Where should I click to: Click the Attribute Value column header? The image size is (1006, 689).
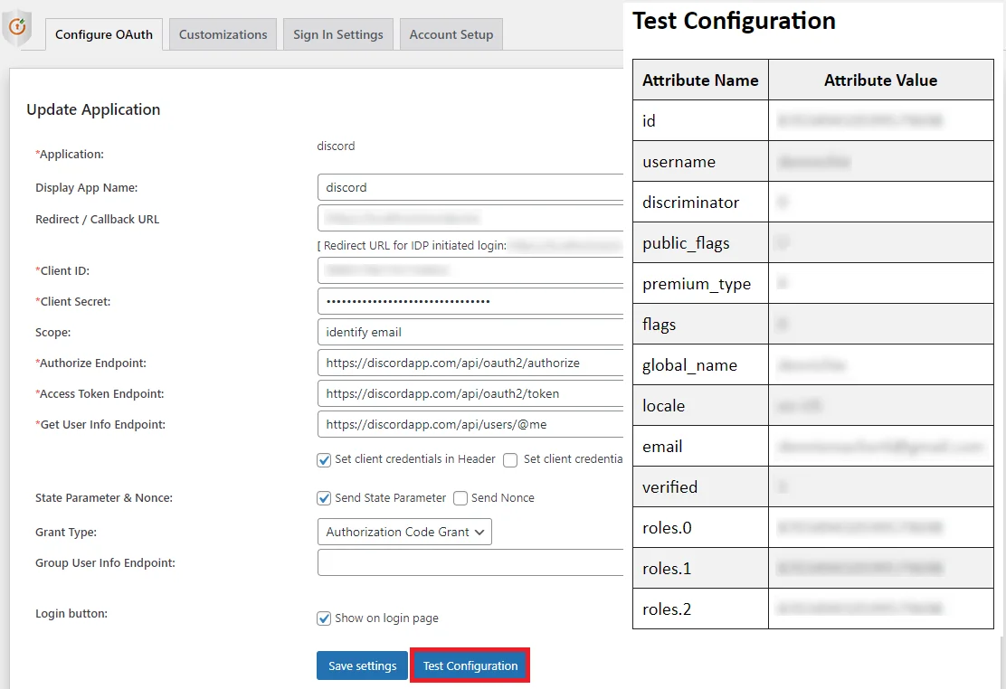coord(881,80)
